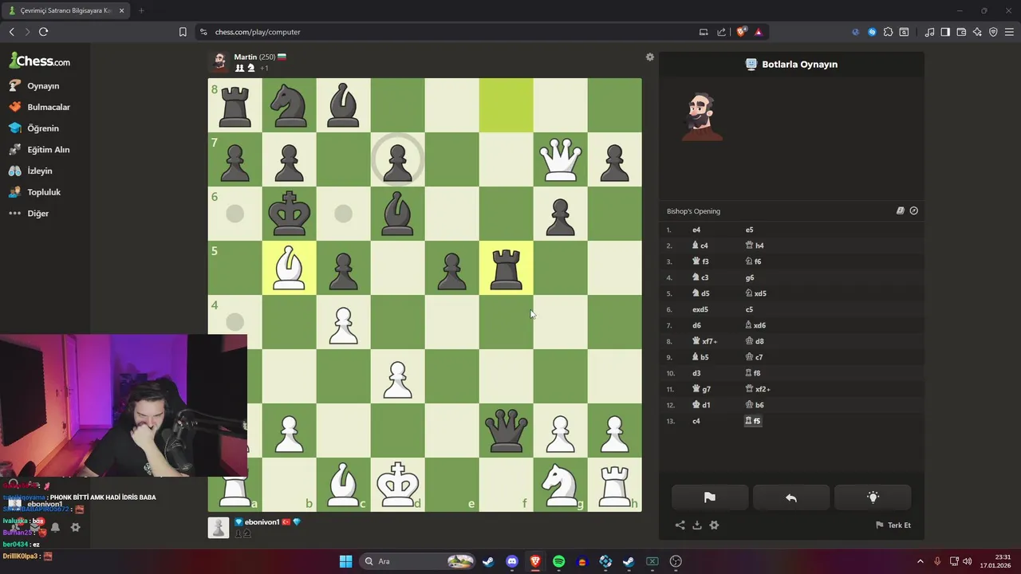Open OBS Studio from the taskbar
Viewport: 1021px width, 574px height.
pyautogui.click(x=676, y=561)
